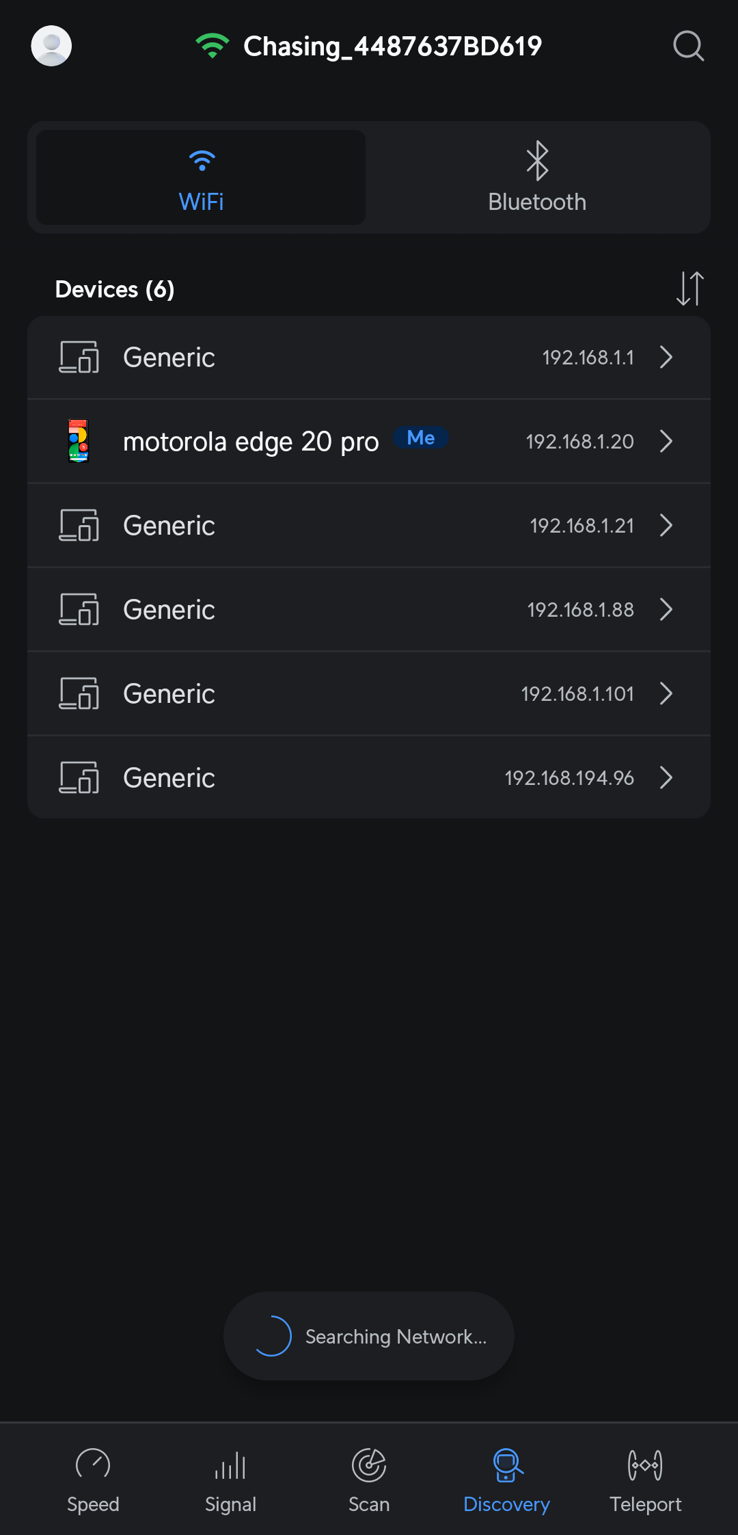Sort devices with the arrows icon

(690, 289)
